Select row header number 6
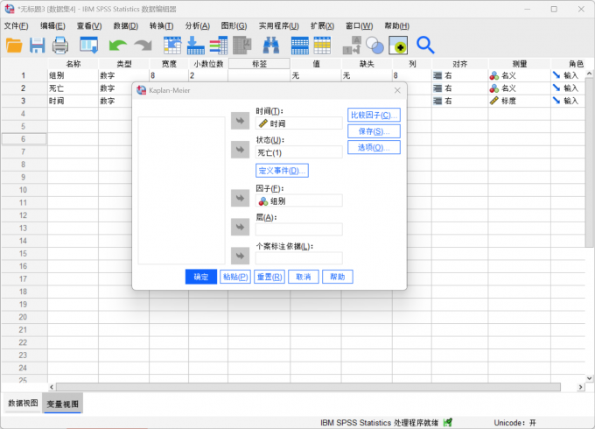The height and width of the screenshot is (429, 595). tap(24, 139)
